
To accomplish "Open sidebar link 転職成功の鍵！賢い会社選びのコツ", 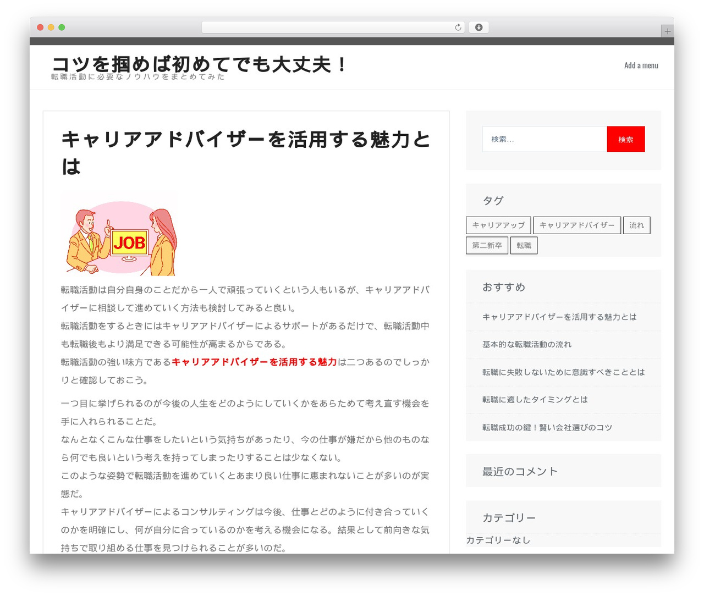I will [x=547, y=428].
